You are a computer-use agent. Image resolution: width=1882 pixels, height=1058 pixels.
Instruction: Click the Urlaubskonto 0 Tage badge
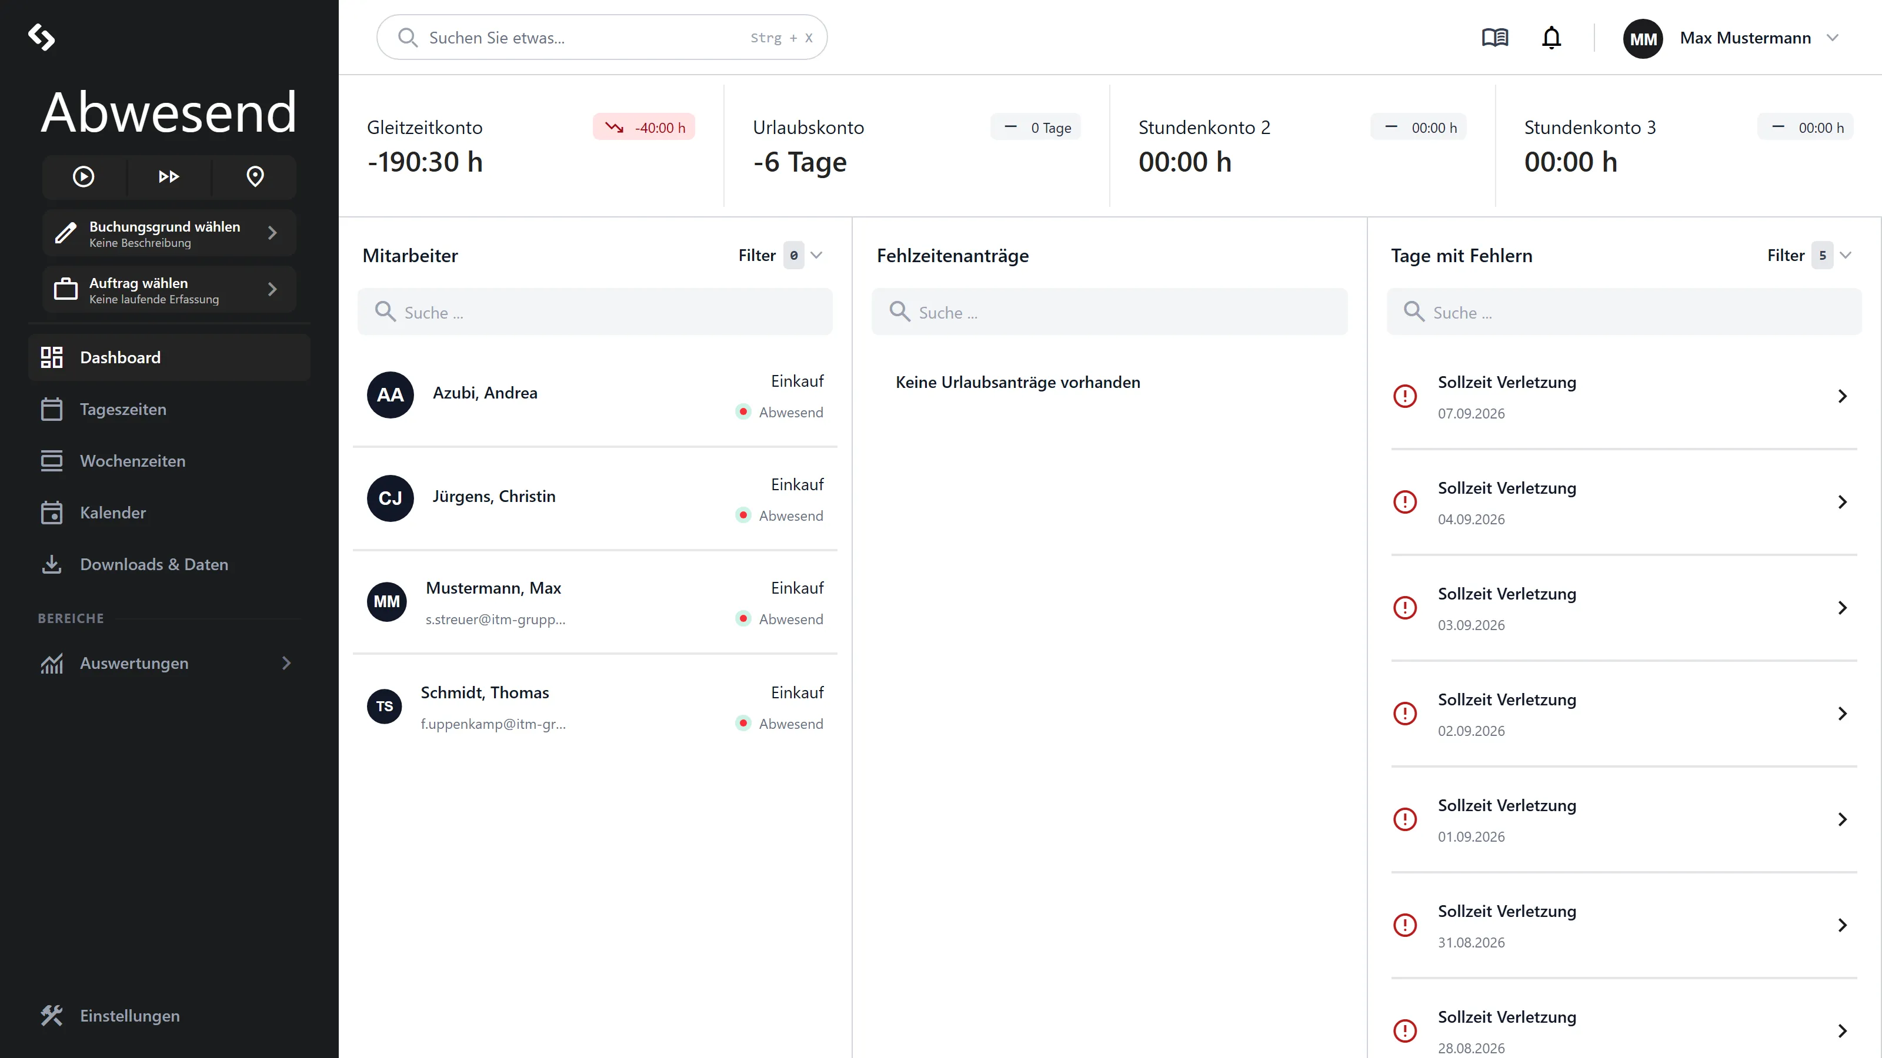(1035, 127)
